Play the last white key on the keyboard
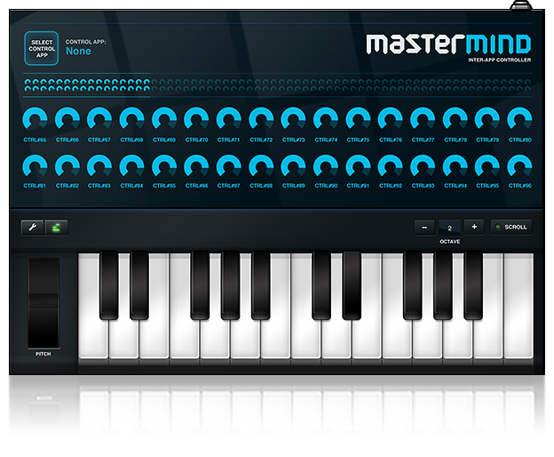This screenshot has width=554, height=457. click(x=518, y=308)
